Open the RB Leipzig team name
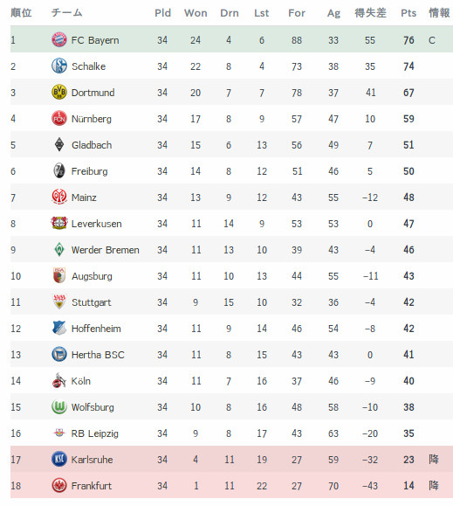This screenshot has height=506, width=453. (95, 433)
